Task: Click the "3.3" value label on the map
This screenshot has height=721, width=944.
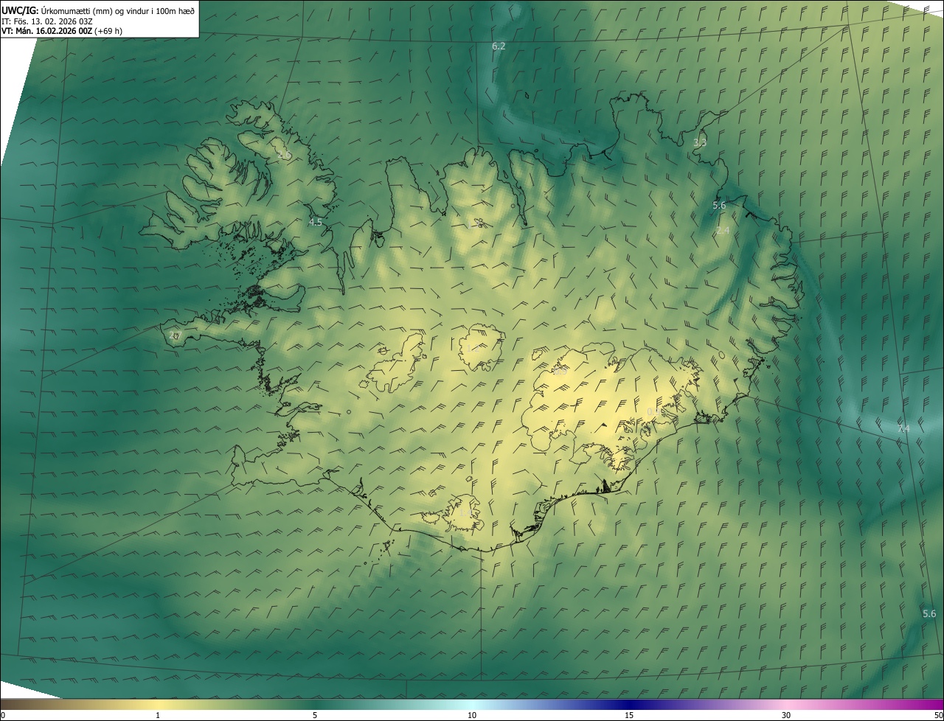Action: [x=700, y=142]
